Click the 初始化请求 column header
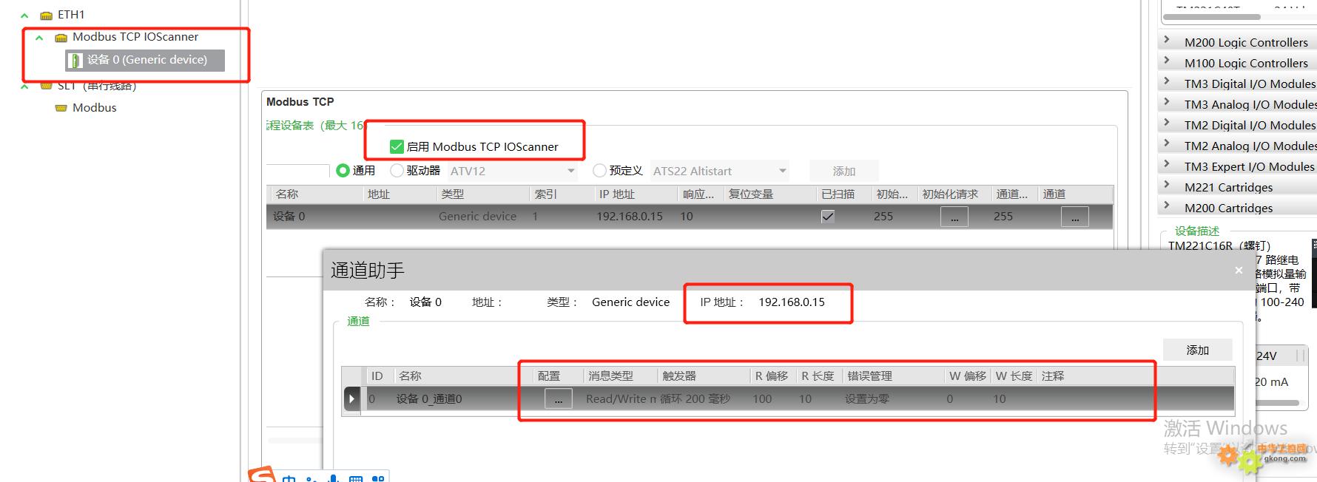 pos(954,194)
